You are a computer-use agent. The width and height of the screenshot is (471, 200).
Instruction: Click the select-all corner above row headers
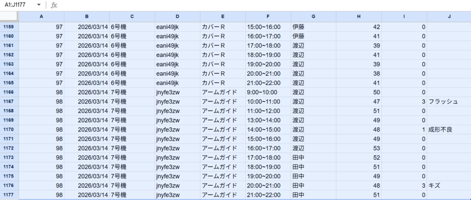point(9,17)
